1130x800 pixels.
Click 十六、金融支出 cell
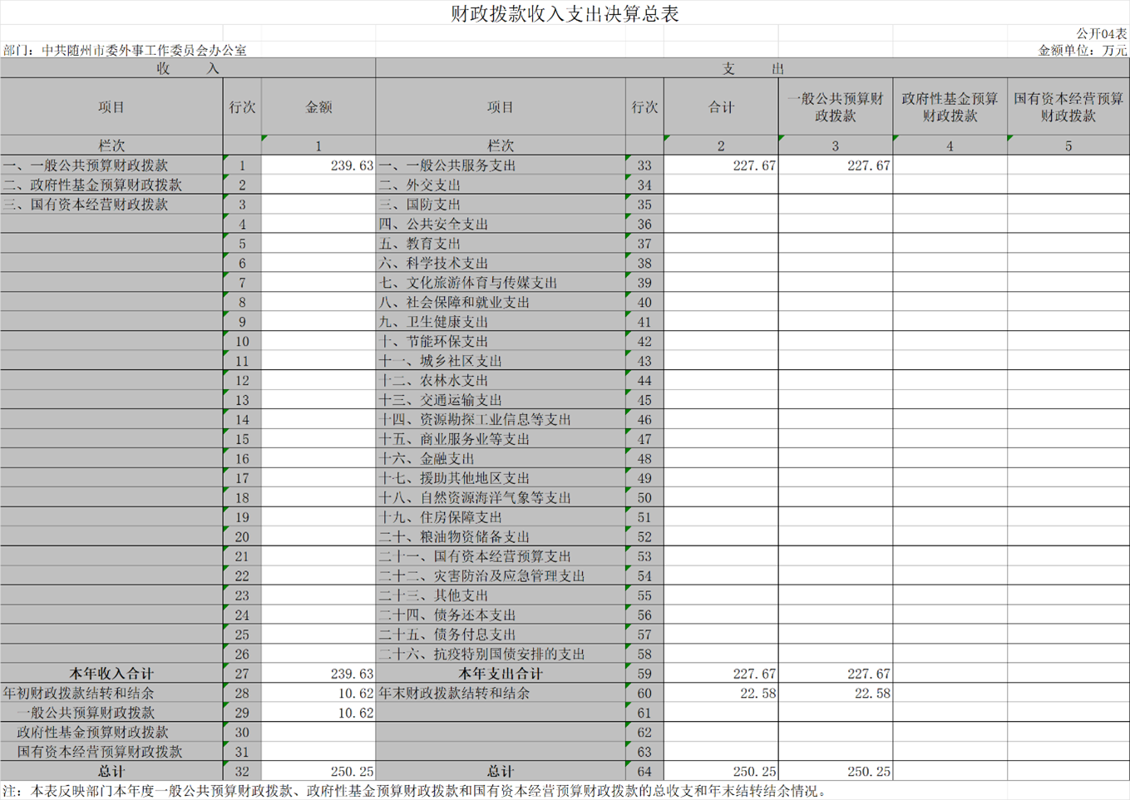[501, 458]
